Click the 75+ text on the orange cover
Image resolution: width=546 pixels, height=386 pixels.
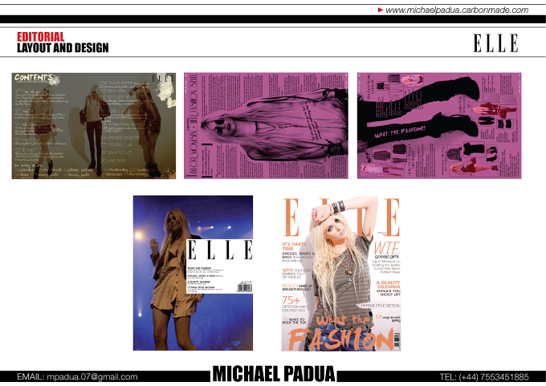(x=291, y=300)
